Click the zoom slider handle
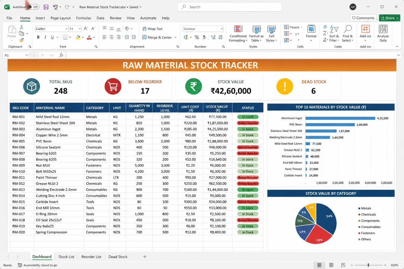404x269 pixels. pos(368,265)
